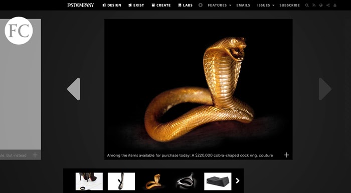The height and width of the screenshot is (193, 351).
Task: Expand the previous slide caption plus
Action: pyautogui.click(x=35, y=155)
